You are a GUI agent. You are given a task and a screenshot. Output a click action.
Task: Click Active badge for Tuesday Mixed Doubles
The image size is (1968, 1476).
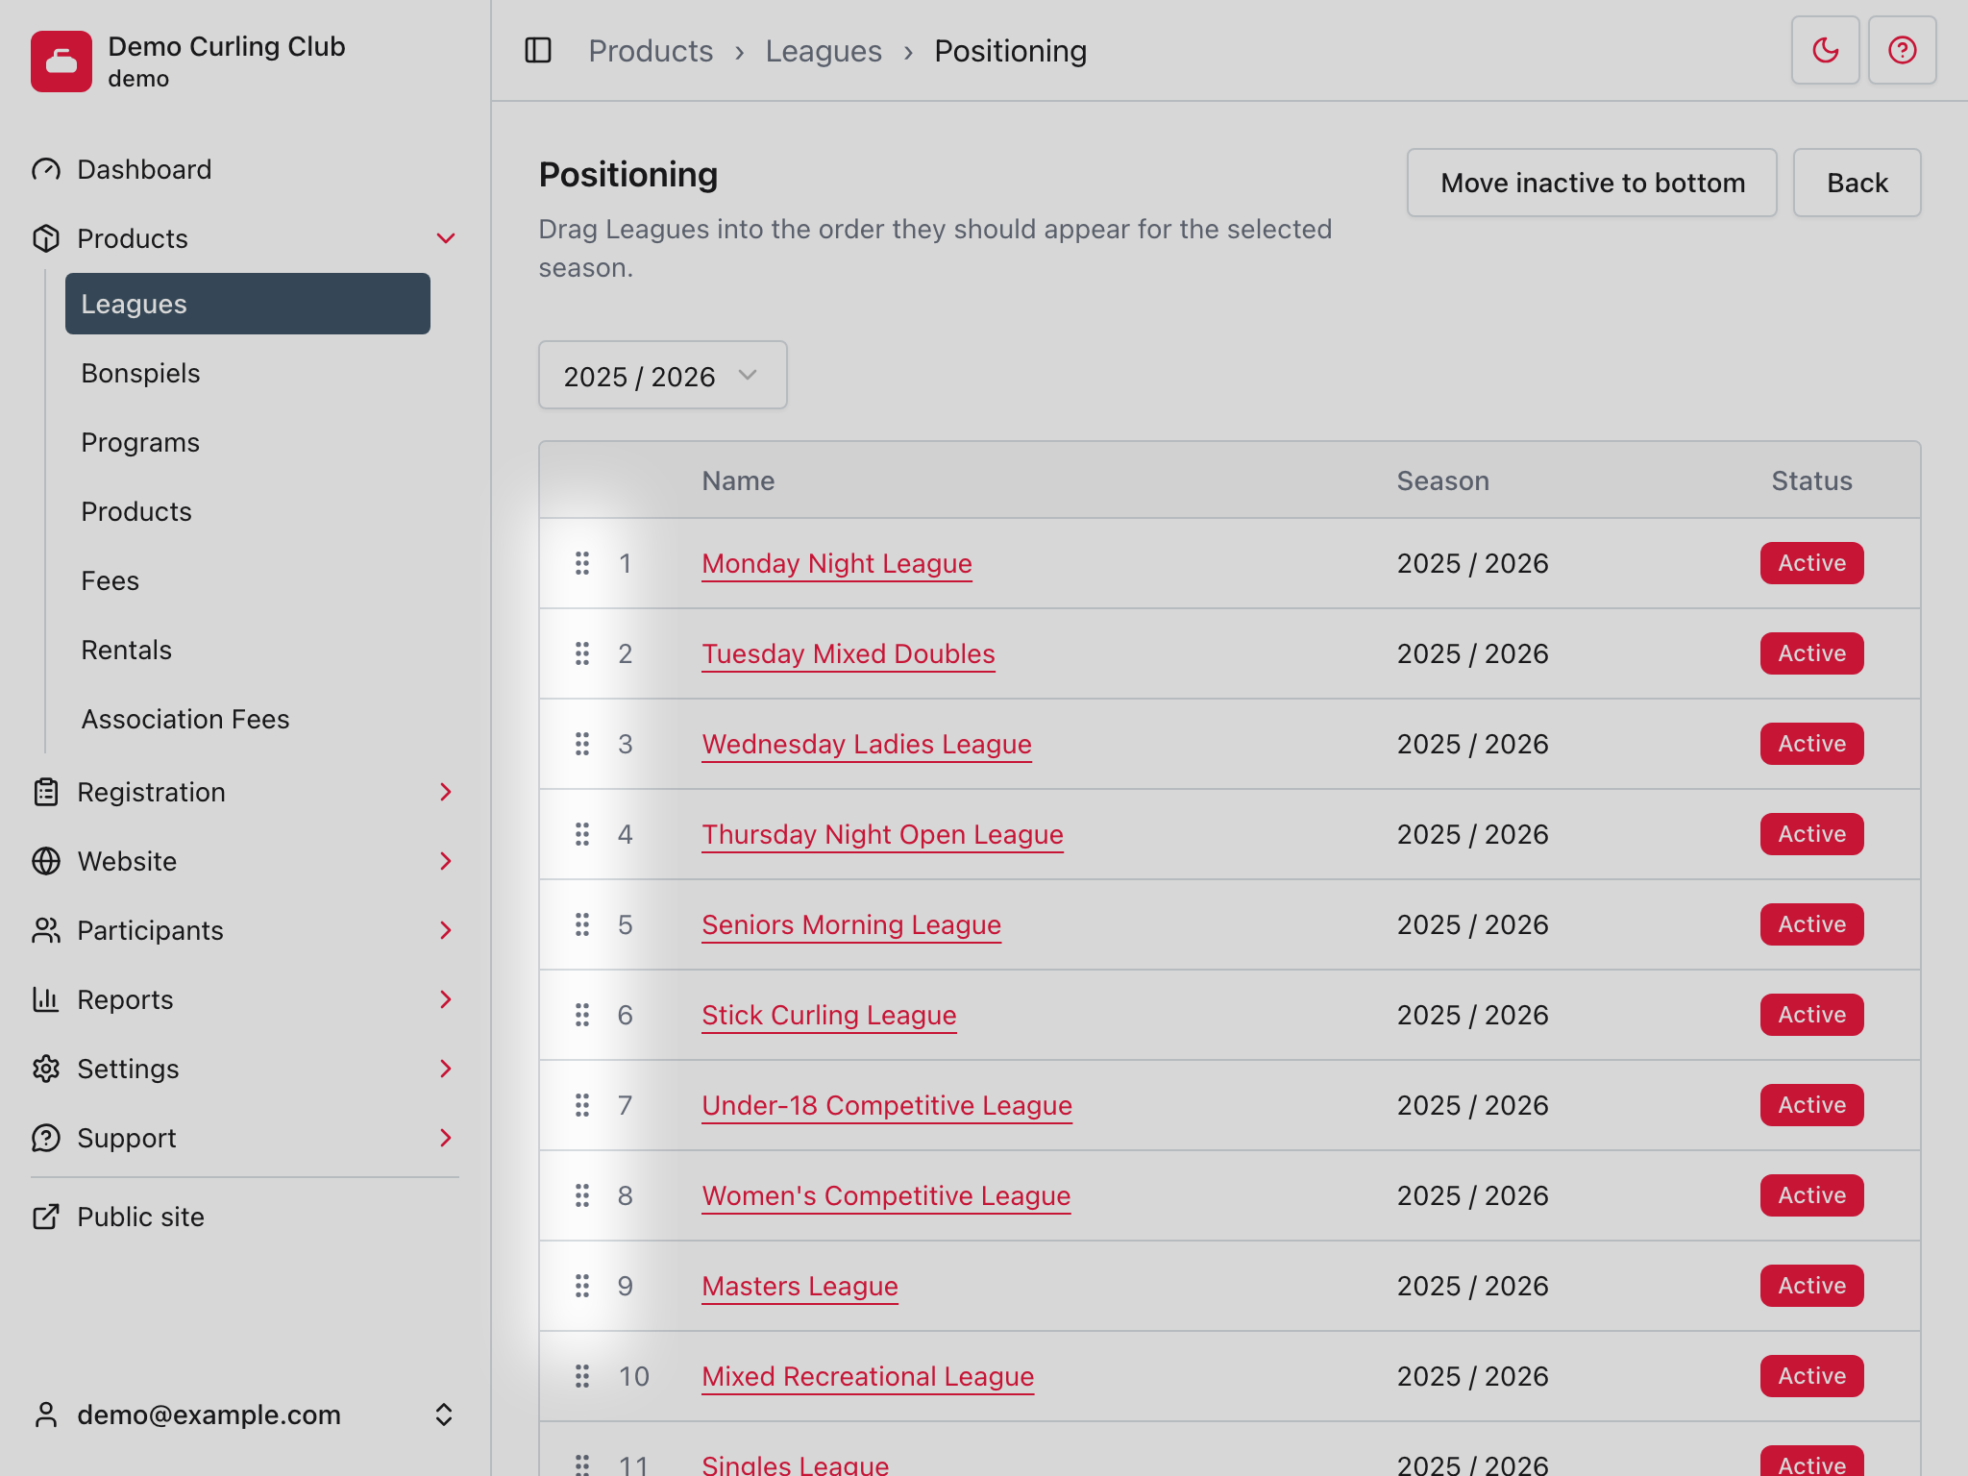point(1811,653)
